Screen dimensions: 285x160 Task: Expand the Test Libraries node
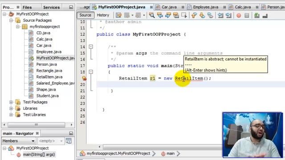click(11, 115)
